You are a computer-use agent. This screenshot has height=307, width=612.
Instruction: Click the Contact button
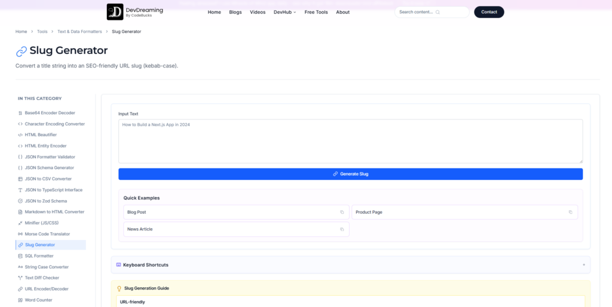[489, 12]
